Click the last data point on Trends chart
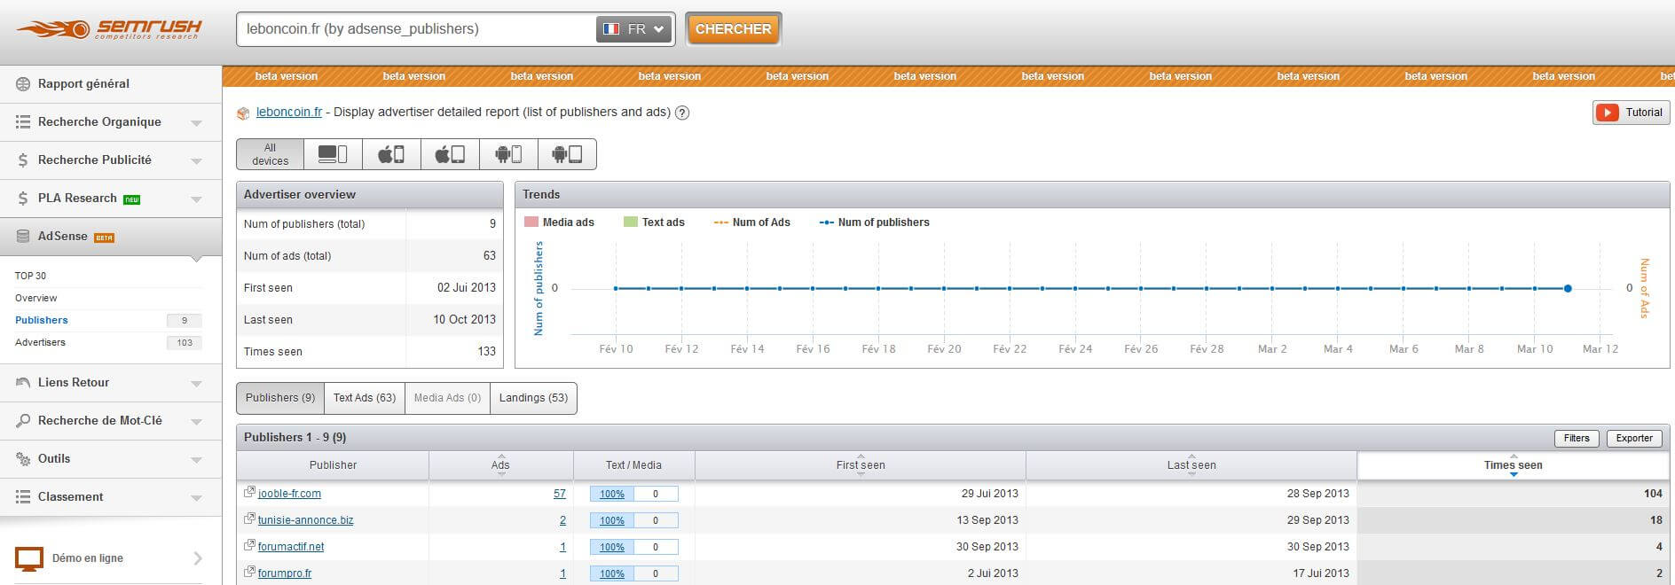 pyautogui.click(x=1568, y=288)
